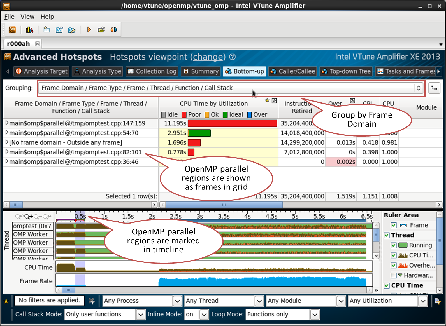Open the View menu

[x=27, y=17]
